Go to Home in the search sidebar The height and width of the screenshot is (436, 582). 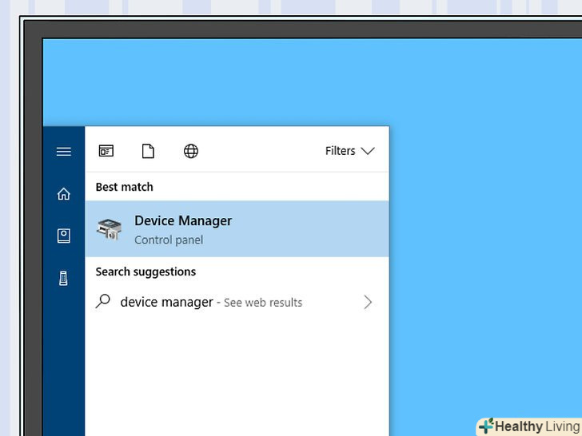(63, 193)
